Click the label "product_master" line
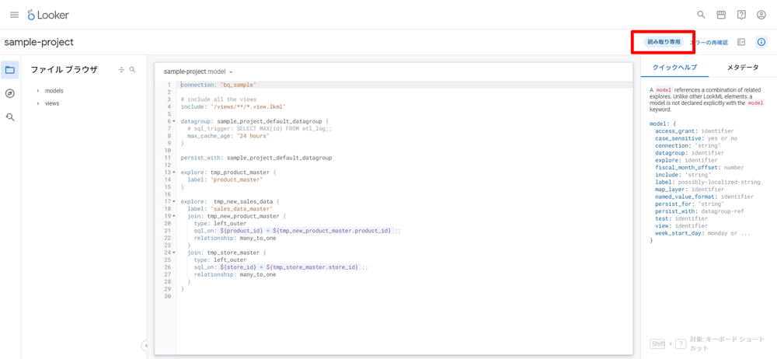Screen dimensions: 777x359 pyautogui.click(x=225, y=179)
